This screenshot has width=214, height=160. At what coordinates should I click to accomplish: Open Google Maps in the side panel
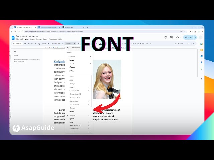pyautogui.click(x=201, y=69)
